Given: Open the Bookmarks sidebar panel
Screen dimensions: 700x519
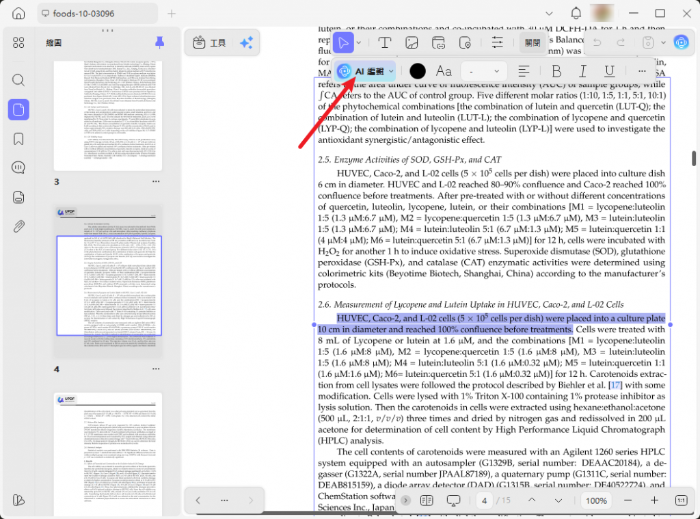Looking at the screenshot, I should (18, 139).
